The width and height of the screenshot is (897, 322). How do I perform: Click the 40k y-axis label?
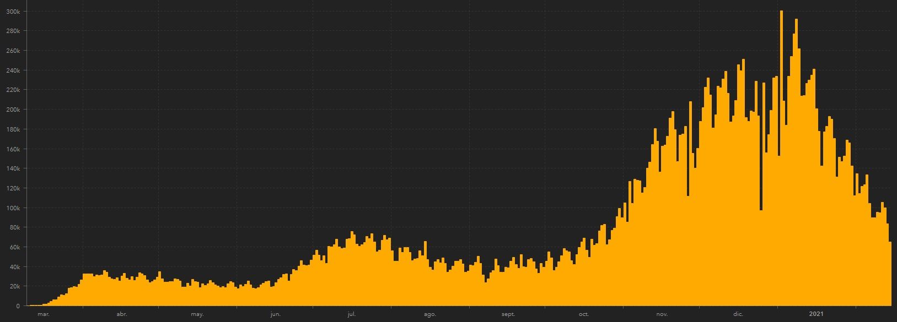15,267
